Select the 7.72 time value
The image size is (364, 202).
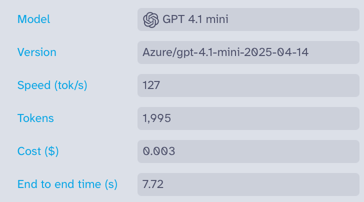(153, 184)
